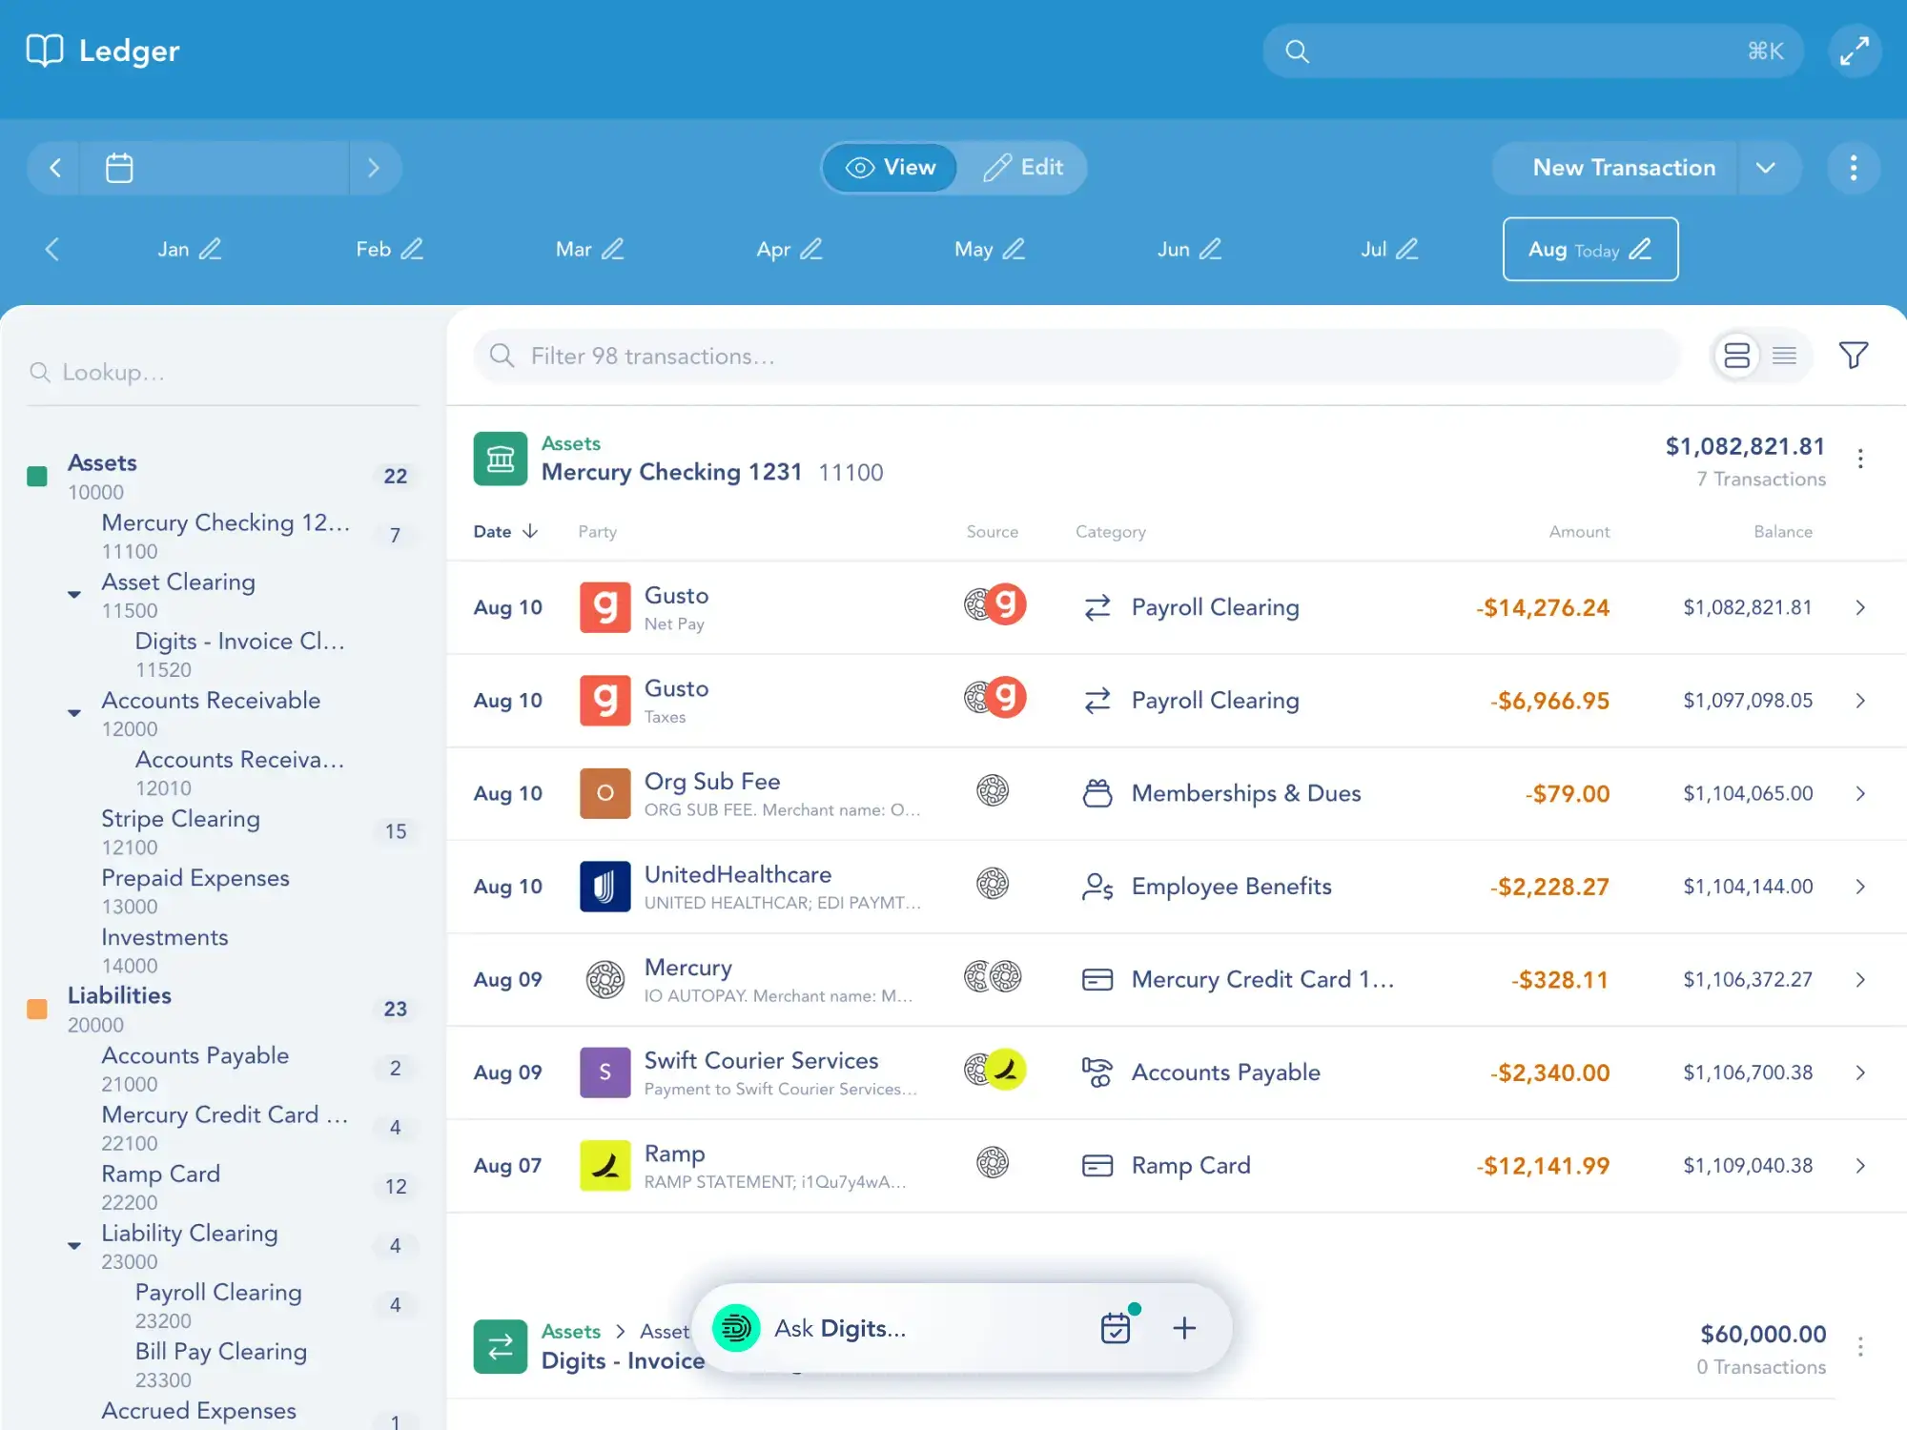Viewport: 1907px width, 1430px height.
Task: Collapse the Liability Clearing tree group
Action: tap(74, 1246)
